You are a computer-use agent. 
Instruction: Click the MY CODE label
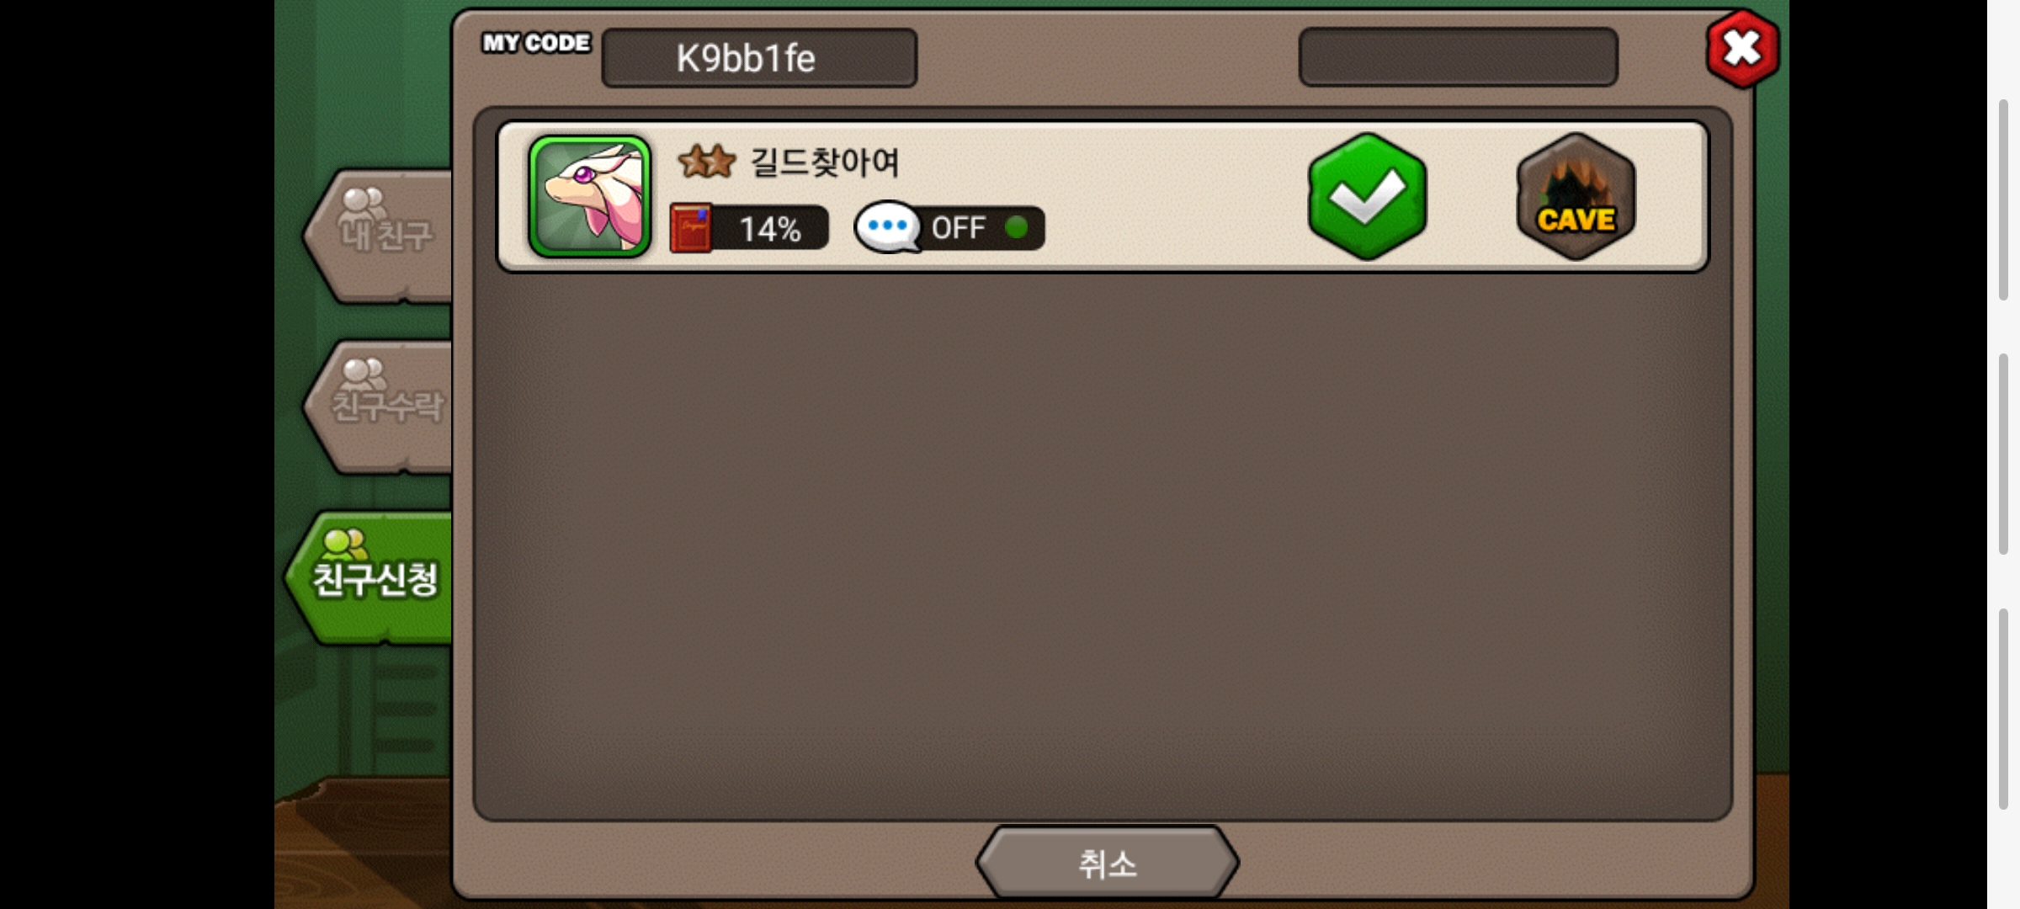click(536, 43)
